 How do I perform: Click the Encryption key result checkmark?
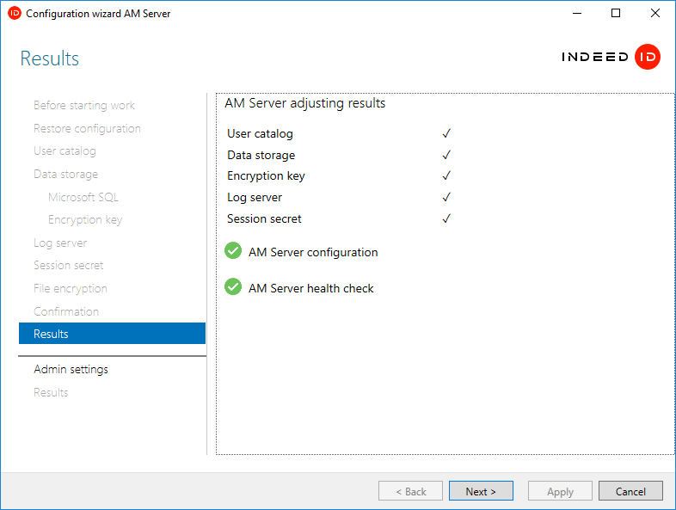pyautogui.click(x=446, y=176)
